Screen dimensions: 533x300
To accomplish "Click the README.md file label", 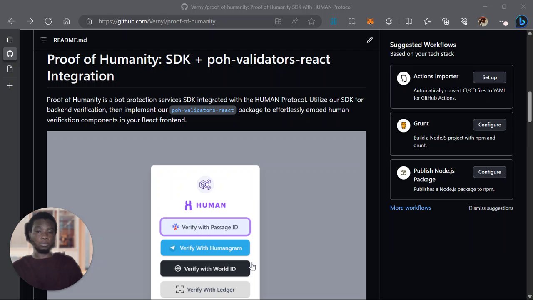I will [70, 40].
